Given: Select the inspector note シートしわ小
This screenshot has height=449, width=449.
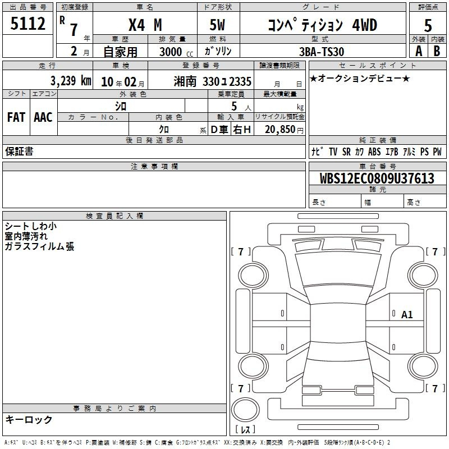Looking at the screenshot, I should (31, 226).
